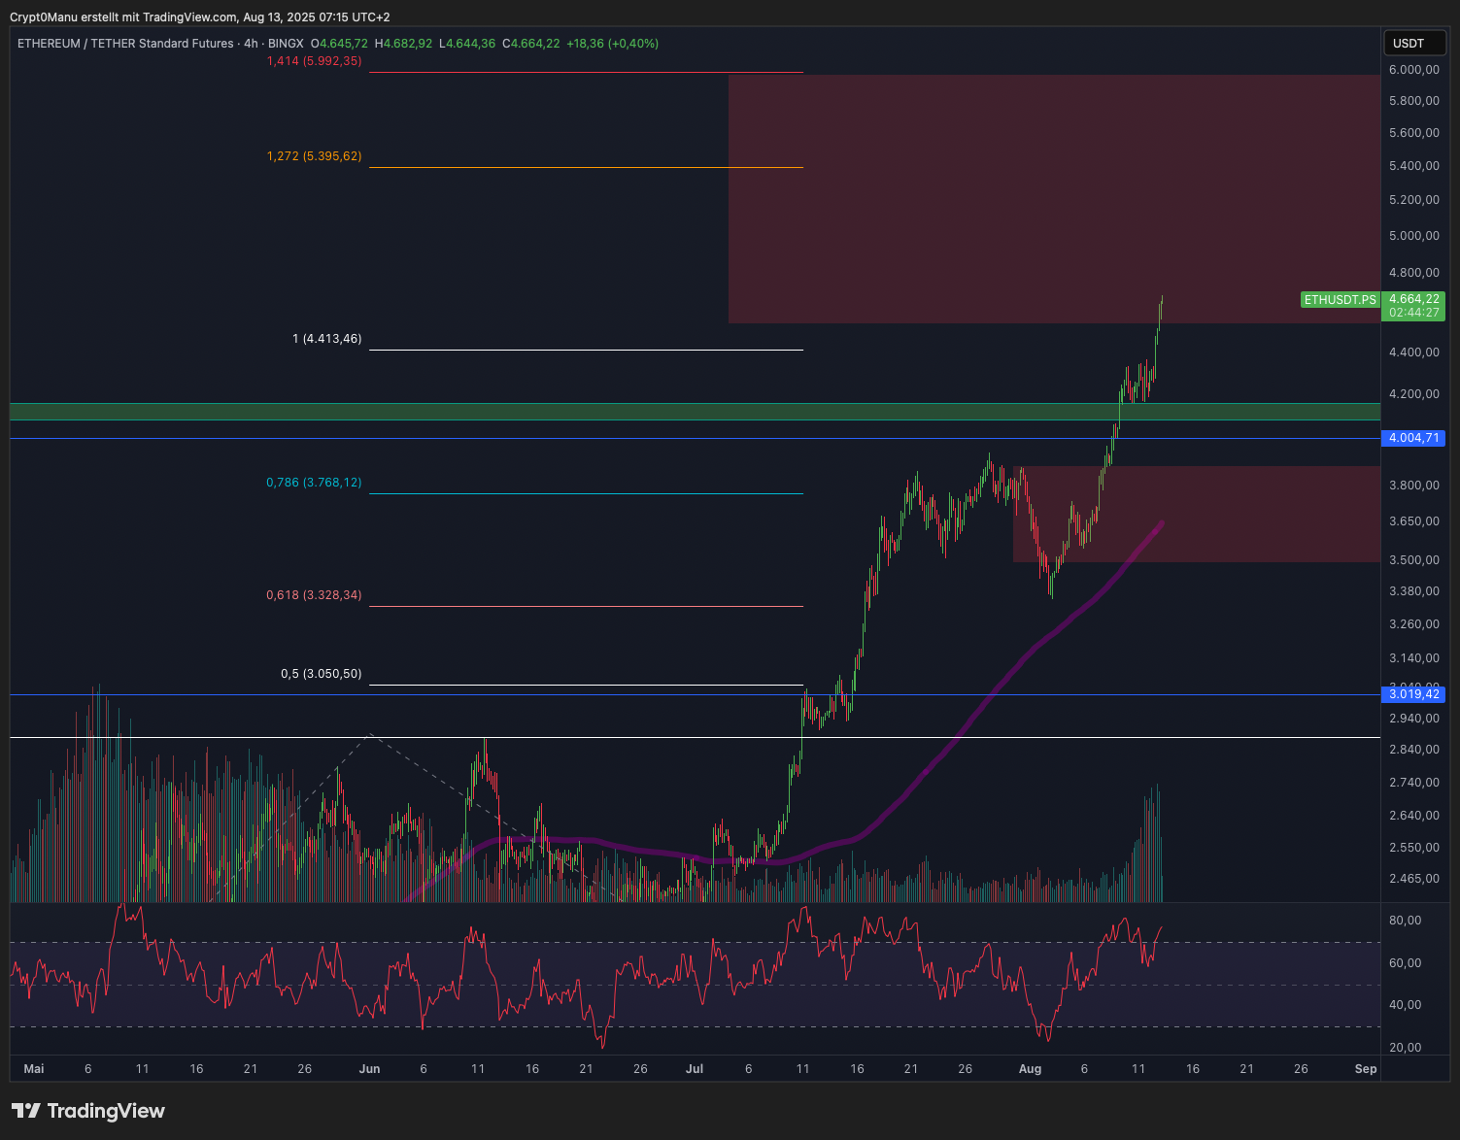1460x1140 pixels.
Task: Click the ETHEREUM / TETHER chart title
Action: click(x=125, y=44)
